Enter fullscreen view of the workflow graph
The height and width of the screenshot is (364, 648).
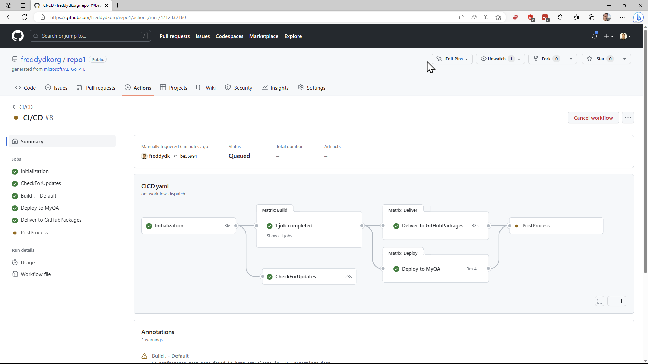coord(600,301)
